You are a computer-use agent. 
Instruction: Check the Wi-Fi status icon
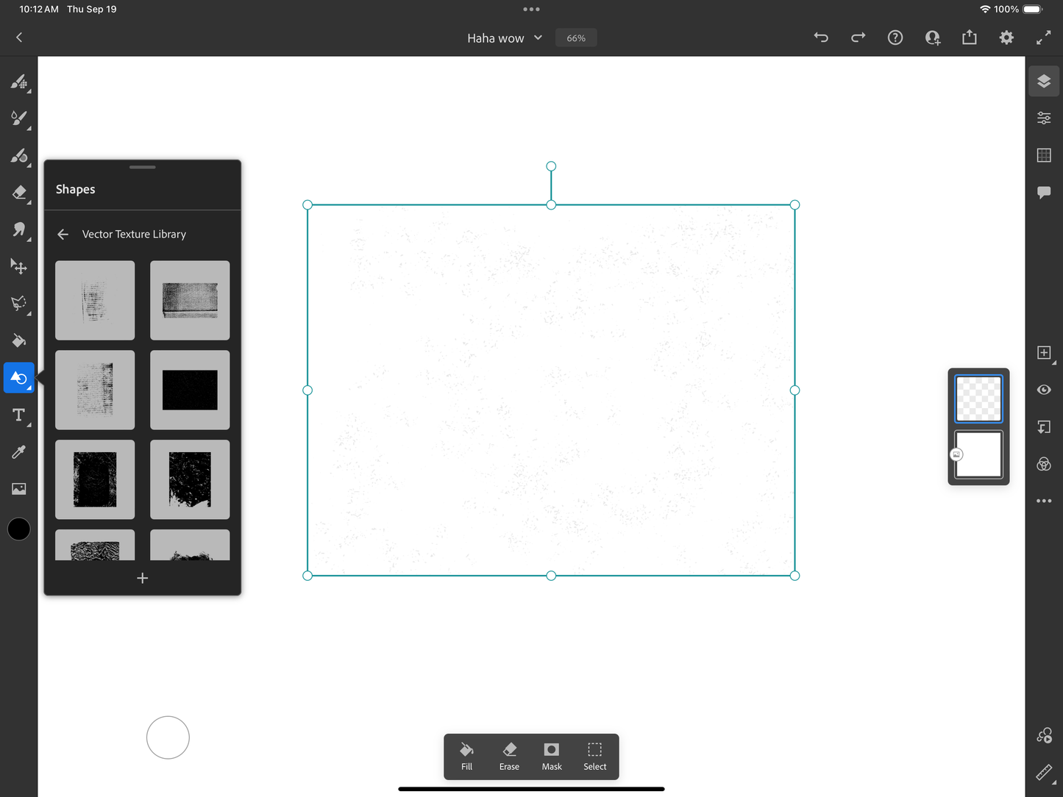[x=985, y=10]
